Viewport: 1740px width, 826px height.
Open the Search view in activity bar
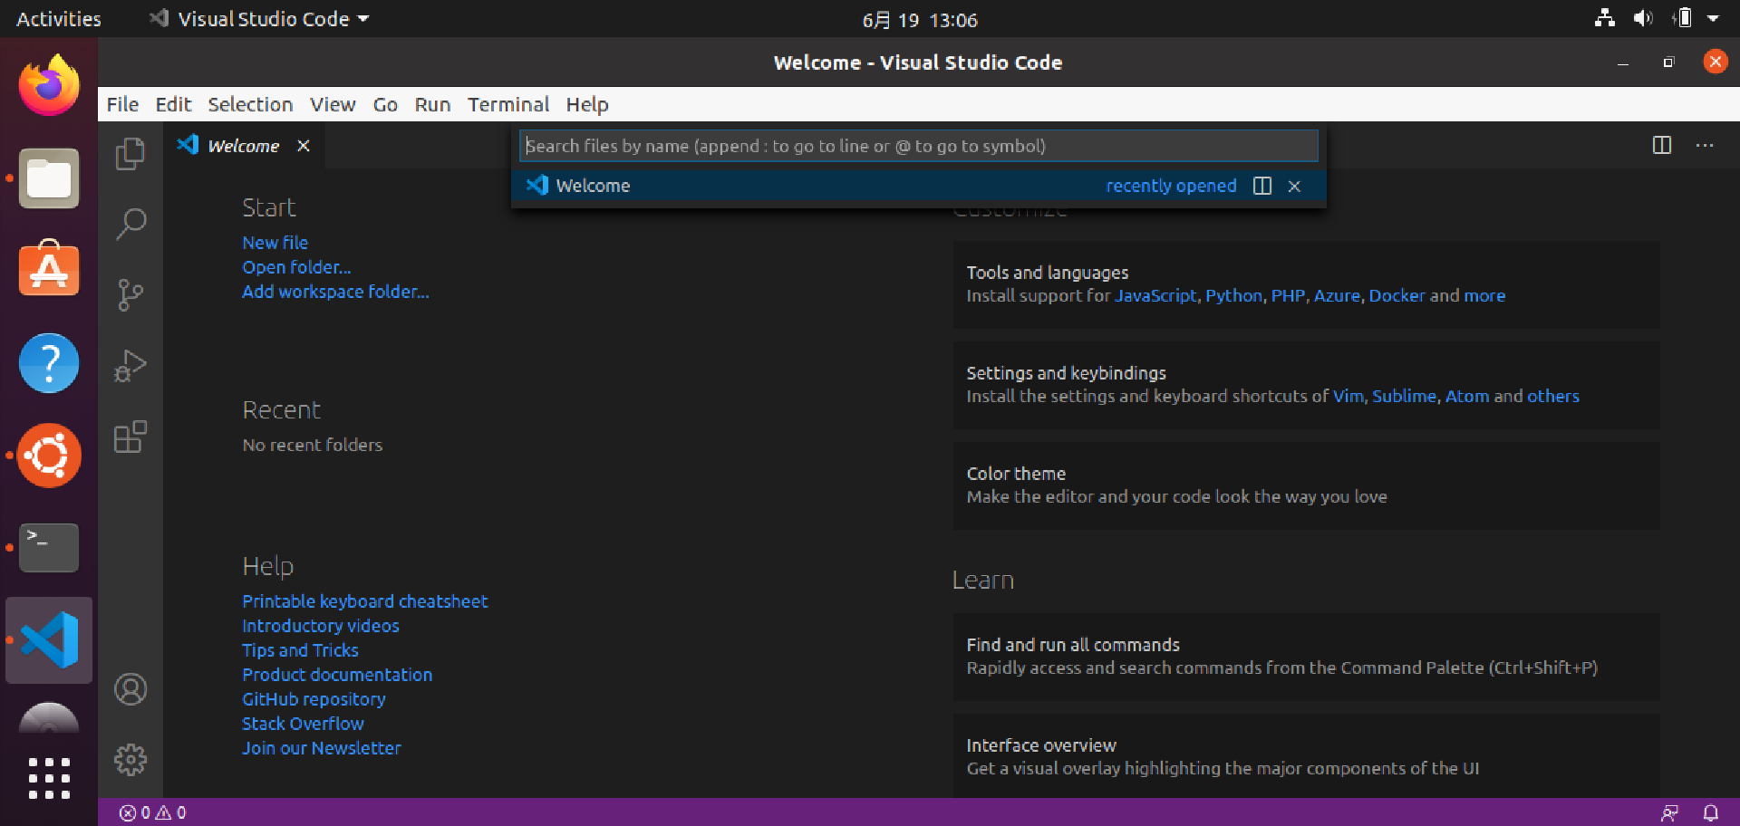click(130, 224)
